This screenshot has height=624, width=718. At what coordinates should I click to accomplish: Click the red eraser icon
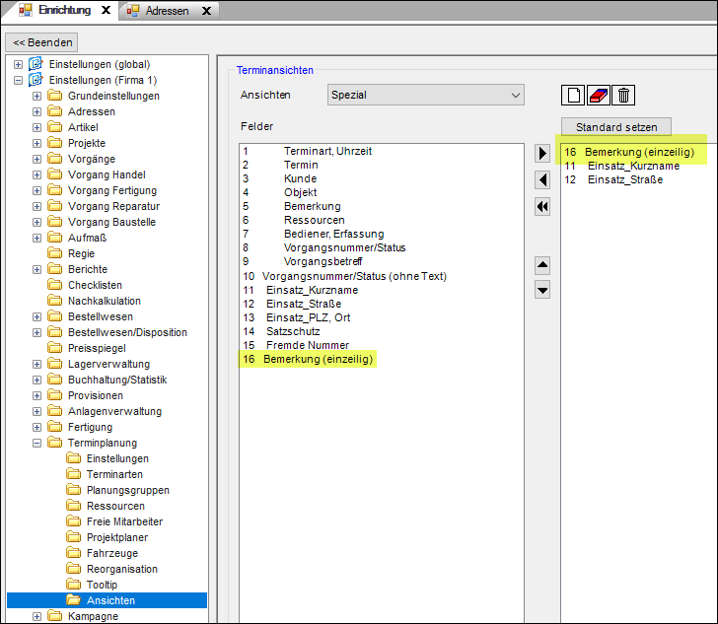pyautogui.click(x=598, y=95)
